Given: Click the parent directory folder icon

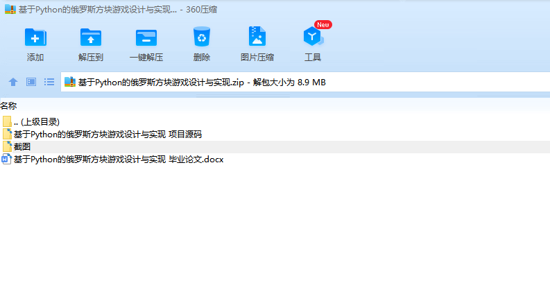Looking at the screenshot, I should (x=7, y=122).
